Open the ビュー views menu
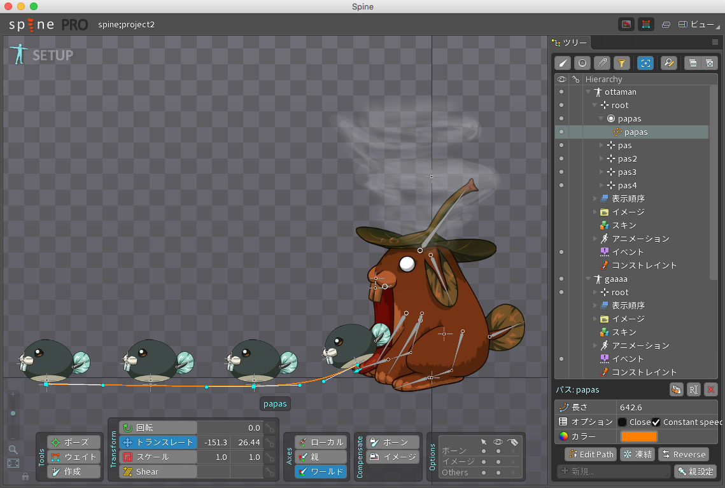This screenshot has width=725, height=488. 699,24
